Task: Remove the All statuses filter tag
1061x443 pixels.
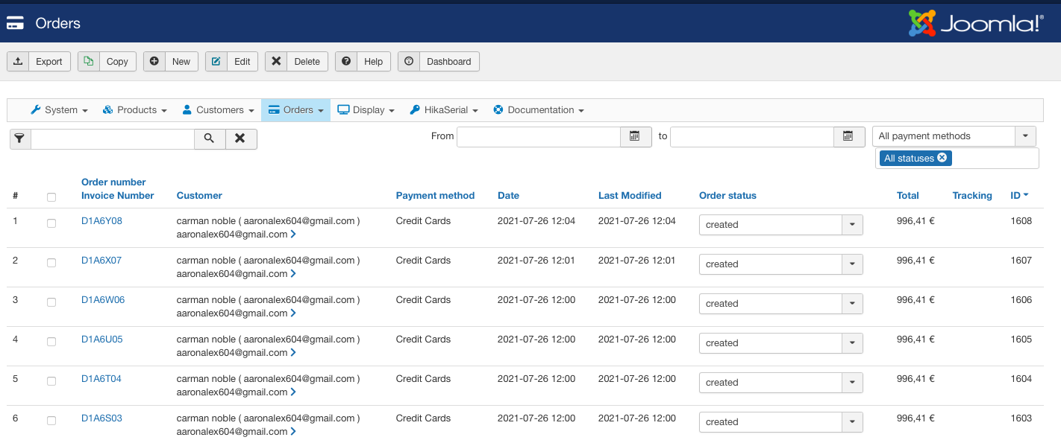Action: (942, 157)
